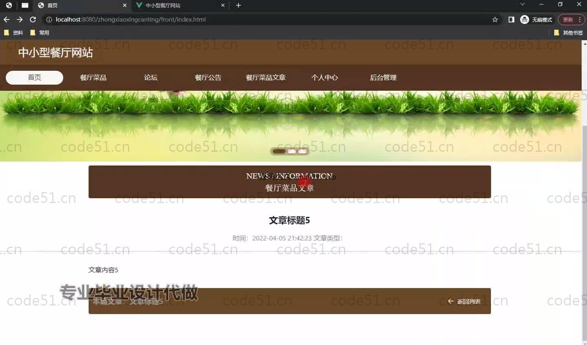Viewport: 587px width, 345px height.
Task: Open the 其他书签 bookmarks folder
Action: pos(569,33)
